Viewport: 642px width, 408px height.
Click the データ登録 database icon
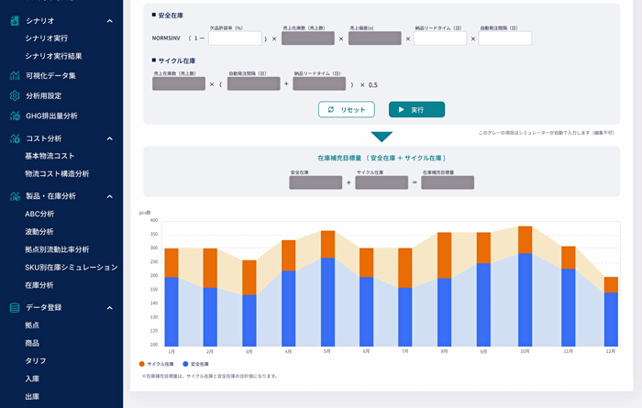(15, 307)
